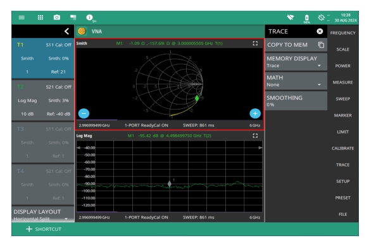
Task: Open the hamburger menu icon
Action: click(x=22, y=18)
